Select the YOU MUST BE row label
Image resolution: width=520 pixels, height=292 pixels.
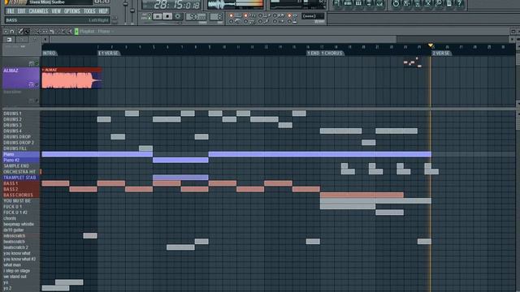tap(21, 201)
